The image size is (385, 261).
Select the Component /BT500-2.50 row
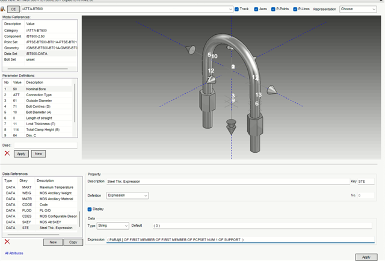coord(40,36)
